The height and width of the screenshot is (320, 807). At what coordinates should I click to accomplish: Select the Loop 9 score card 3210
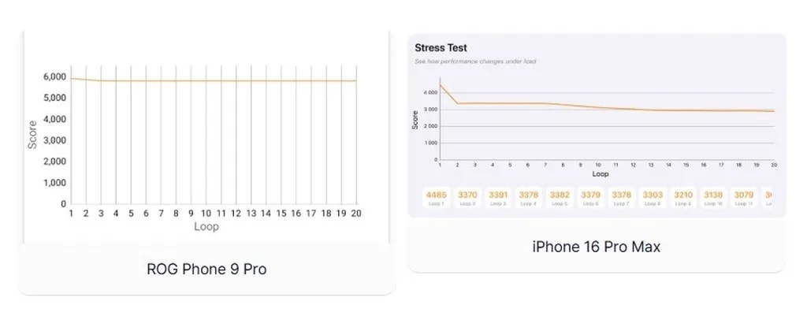682,198
